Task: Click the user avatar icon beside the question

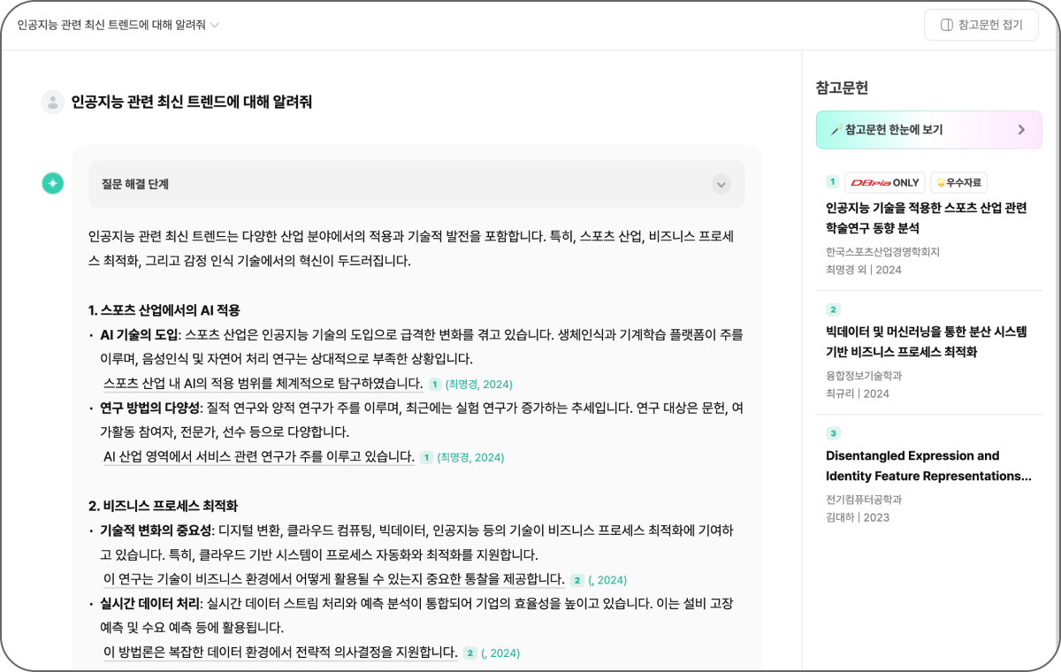Action: coord(53,102)
